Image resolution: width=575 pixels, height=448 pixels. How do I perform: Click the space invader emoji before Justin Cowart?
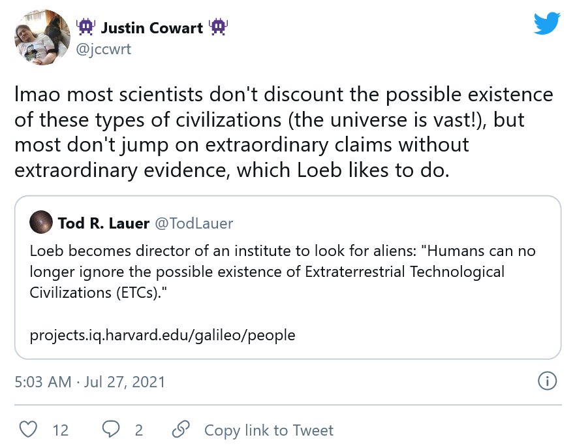point(85,27)
